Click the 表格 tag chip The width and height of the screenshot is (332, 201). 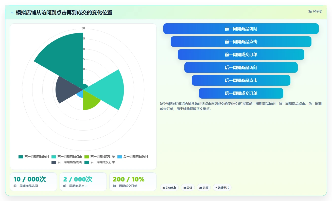(188, 188)
